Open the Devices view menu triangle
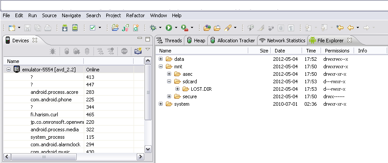 (x=148, y=49)
